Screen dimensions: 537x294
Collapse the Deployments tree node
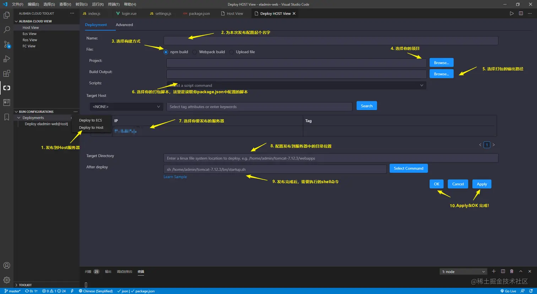point(19,118)
